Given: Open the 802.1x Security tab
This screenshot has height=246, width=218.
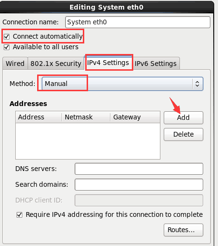Looking at the screenshot, I should pos(56,64).
